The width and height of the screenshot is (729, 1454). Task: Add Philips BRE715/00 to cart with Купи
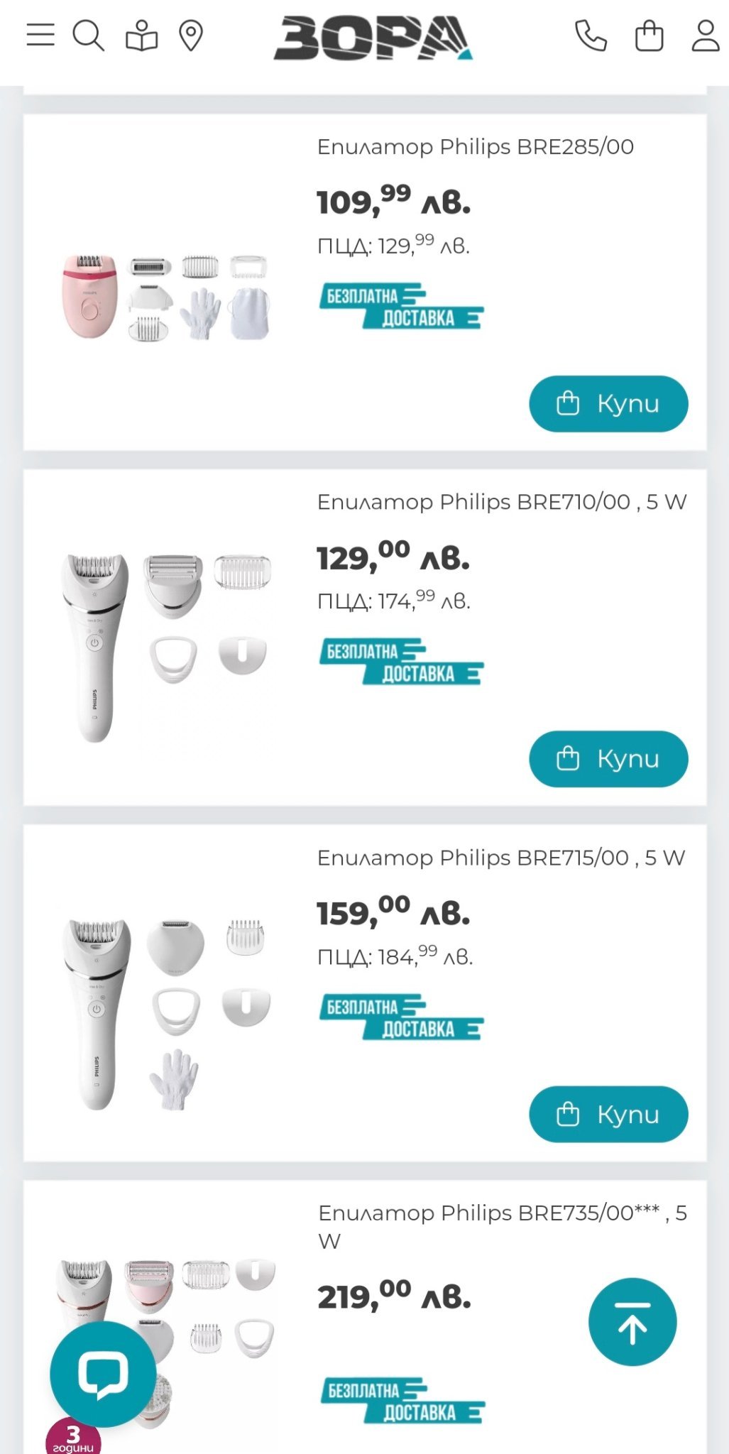coord(608,1114)
